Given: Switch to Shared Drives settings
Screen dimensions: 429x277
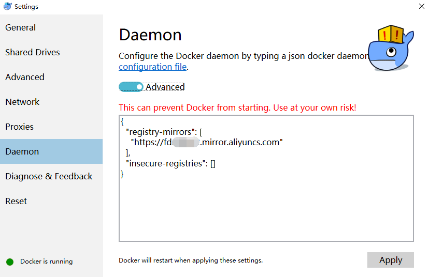Looking at the screenshot, I should pos(33,52).
